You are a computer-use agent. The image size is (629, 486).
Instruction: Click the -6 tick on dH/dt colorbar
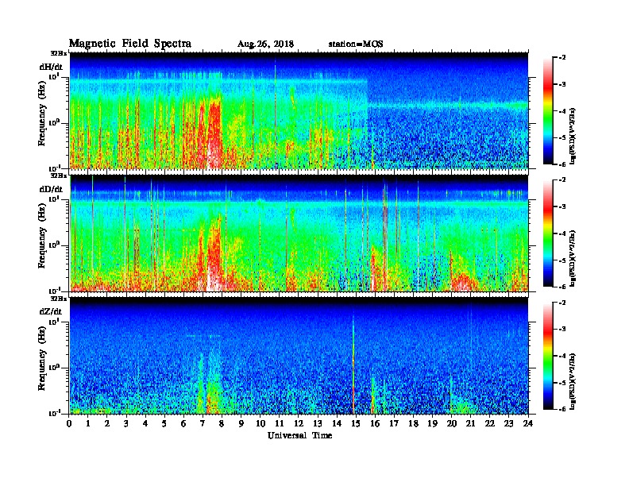562,164
